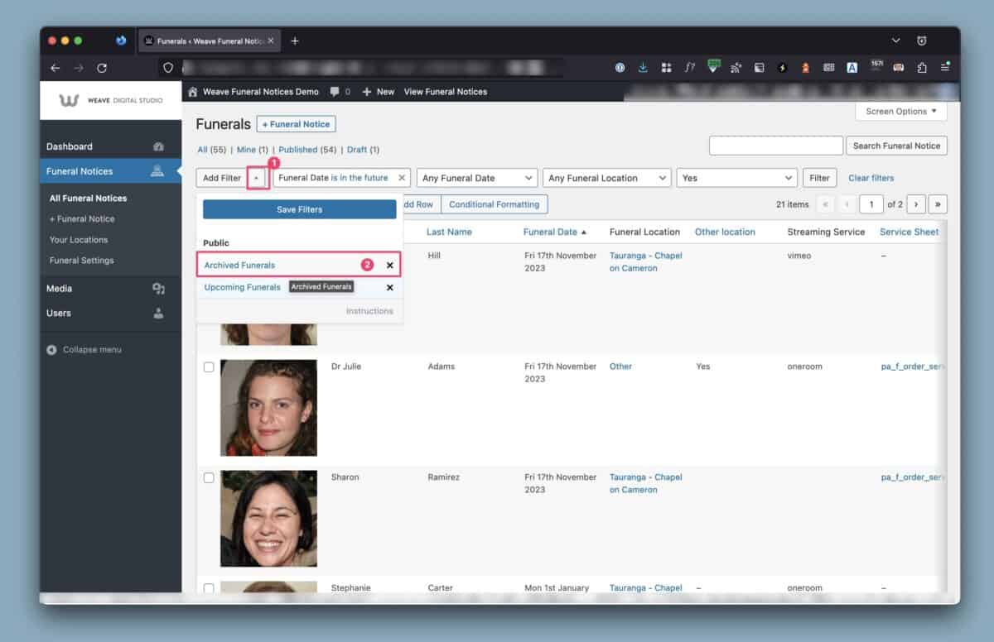Open the Any Funeral Date dropdown
Image resolution: width=994 pixels, height=642 pixels.
tap(476, 178)
